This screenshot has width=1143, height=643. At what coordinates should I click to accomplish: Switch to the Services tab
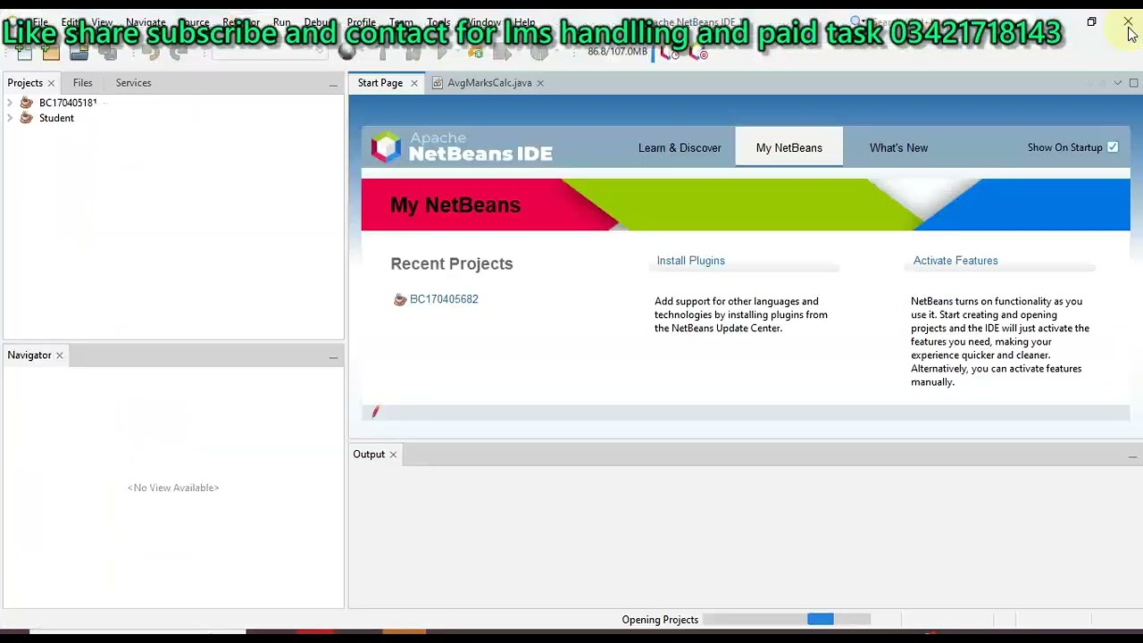[133, 83]
